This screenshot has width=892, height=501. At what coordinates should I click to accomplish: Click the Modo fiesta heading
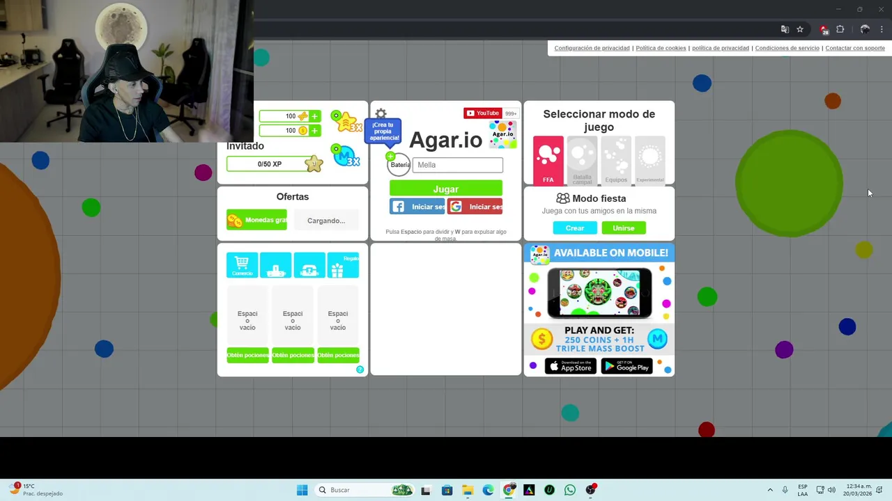599,198
